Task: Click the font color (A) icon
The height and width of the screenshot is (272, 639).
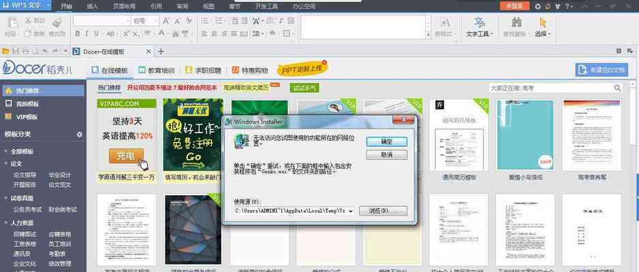Action: pyautogui.click(x=161, y=33)
